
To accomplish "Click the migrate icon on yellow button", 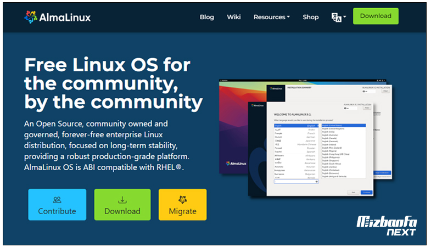I will (x=182, y=199).
